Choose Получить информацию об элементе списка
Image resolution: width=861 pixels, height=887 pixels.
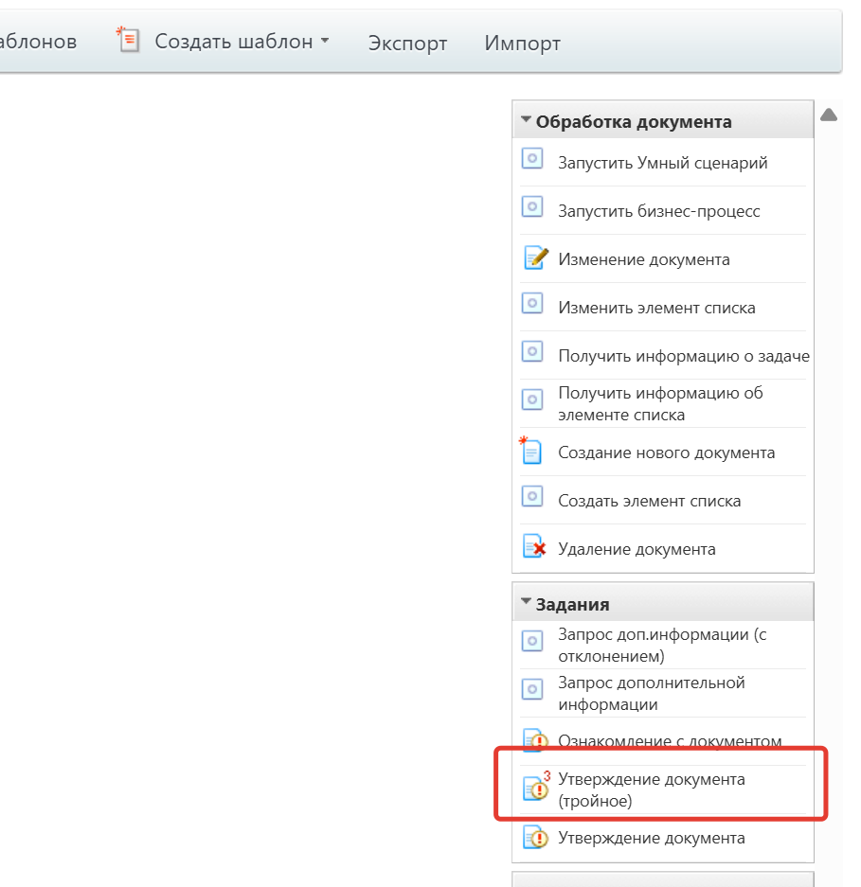tap(660, 403)
